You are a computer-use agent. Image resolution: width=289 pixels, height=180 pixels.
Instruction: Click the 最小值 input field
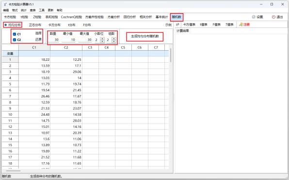click(x=68, y=40)
